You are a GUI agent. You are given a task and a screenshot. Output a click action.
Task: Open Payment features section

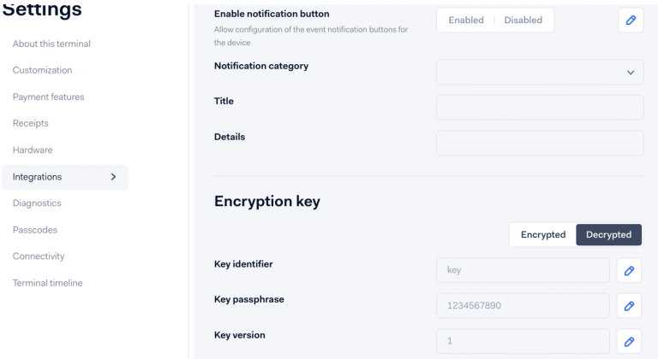[x=48, y=97]
